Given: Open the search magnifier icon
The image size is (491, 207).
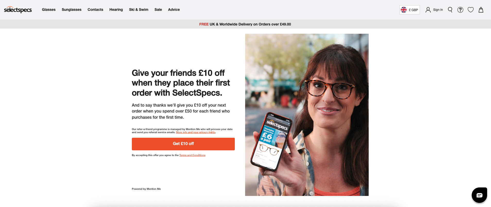Looking at the screenshot, I should (x=450, y=10).
